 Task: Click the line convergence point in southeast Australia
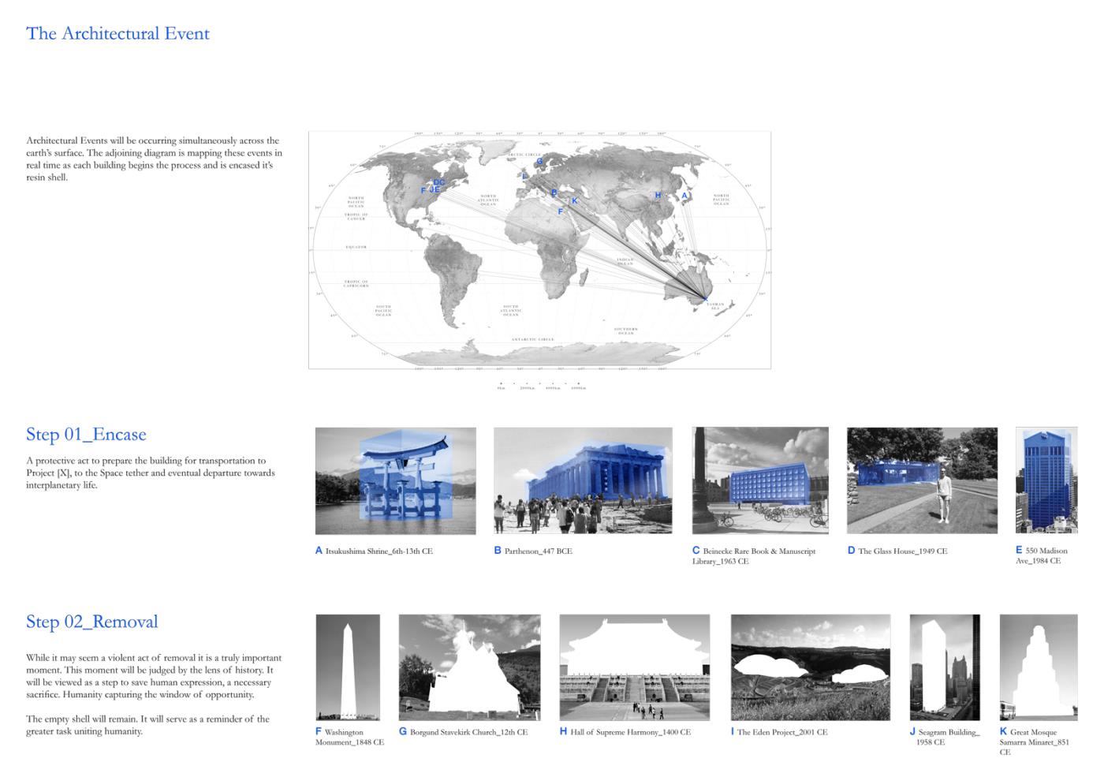pos(704,299)
